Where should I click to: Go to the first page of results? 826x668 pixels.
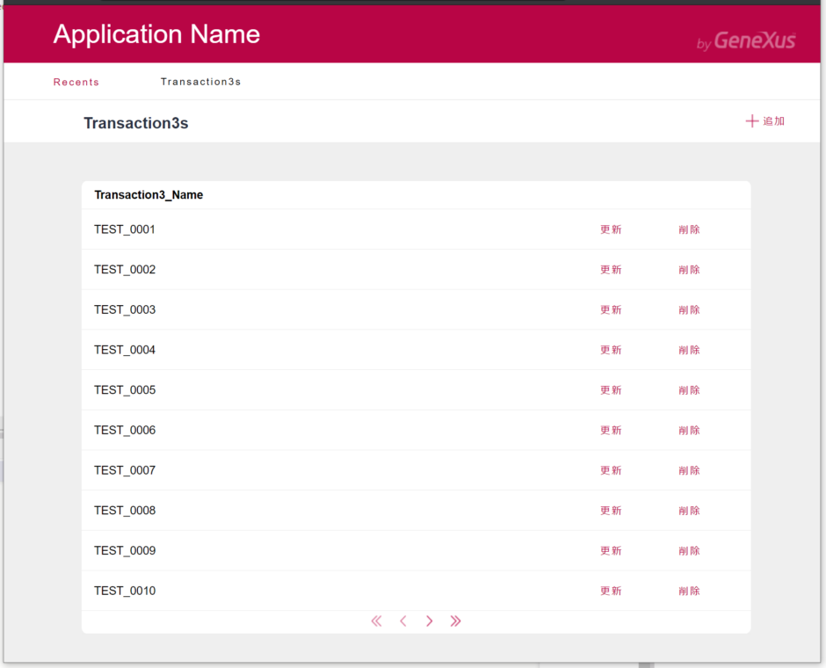click(x=376, y=621)
